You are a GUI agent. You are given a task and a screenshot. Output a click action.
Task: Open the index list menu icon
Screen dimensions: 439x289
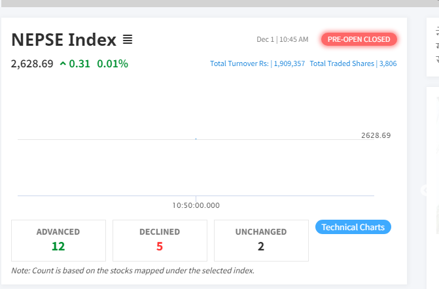128,40
